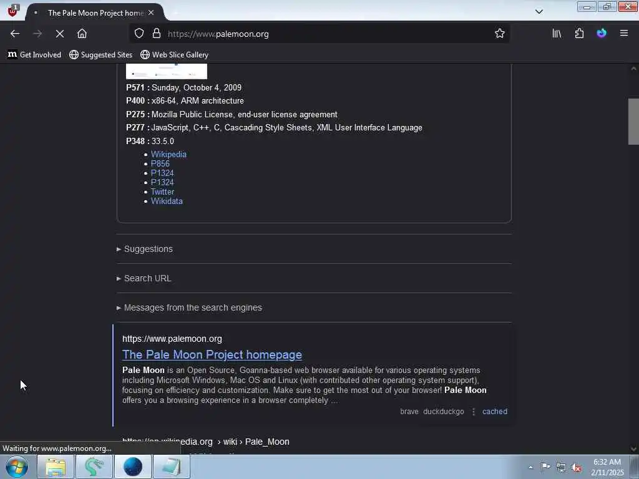Image resolution: width=639 pixels, height=479 pixels.
Task: Open Pale Moon globe taskbar icon
Action: tap(133, 467)
